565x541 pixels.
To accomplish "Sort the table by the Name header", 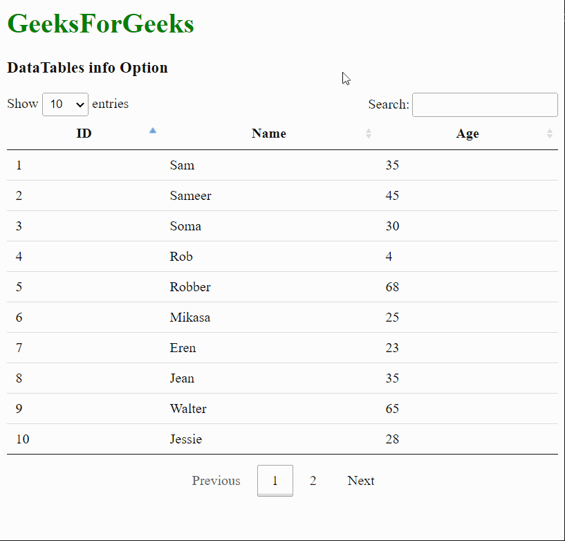I will [269, 134].
